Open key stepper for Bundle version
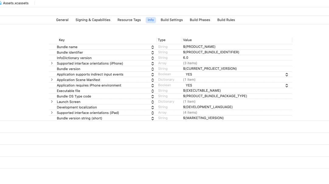Image resolution: width=329 pixels, height=184 pixels. (x=153, y=69)
